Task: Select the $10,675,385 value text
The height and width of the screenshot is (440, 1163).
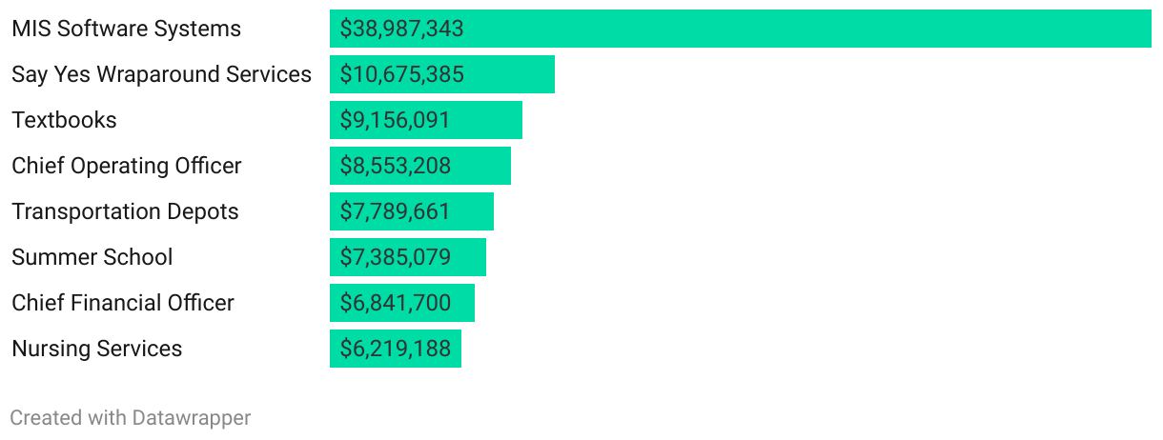Action: coord(401,74)
